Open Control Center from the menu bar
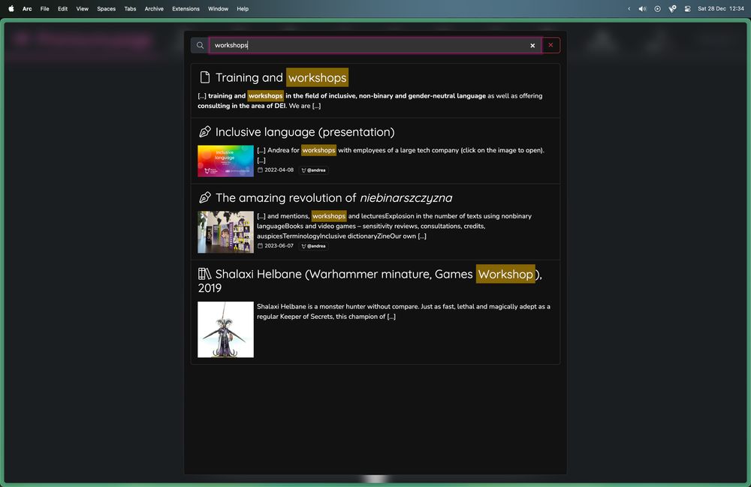 point(688,8)
